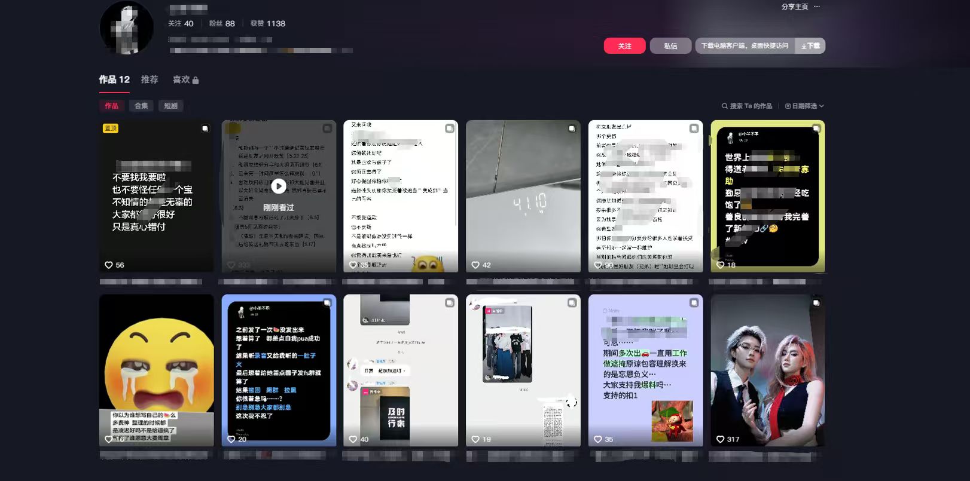Click the calendar icon beside 日期筛选
The width and height of the screenshot is (970, 481).
pyautogui.click(x=788, y=106)
